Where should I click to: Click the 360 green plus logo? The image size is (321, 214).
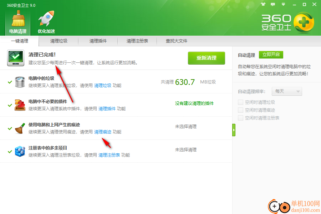(304, 22)
